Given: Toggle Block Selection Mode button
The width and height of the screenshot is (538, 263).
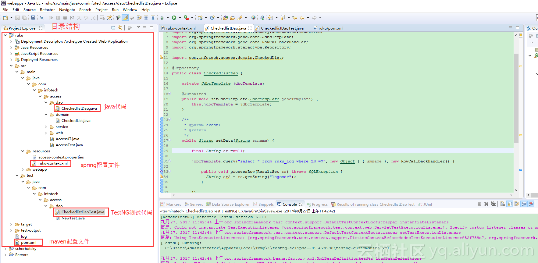Looking at the screenshot, I should pos(146,18).
